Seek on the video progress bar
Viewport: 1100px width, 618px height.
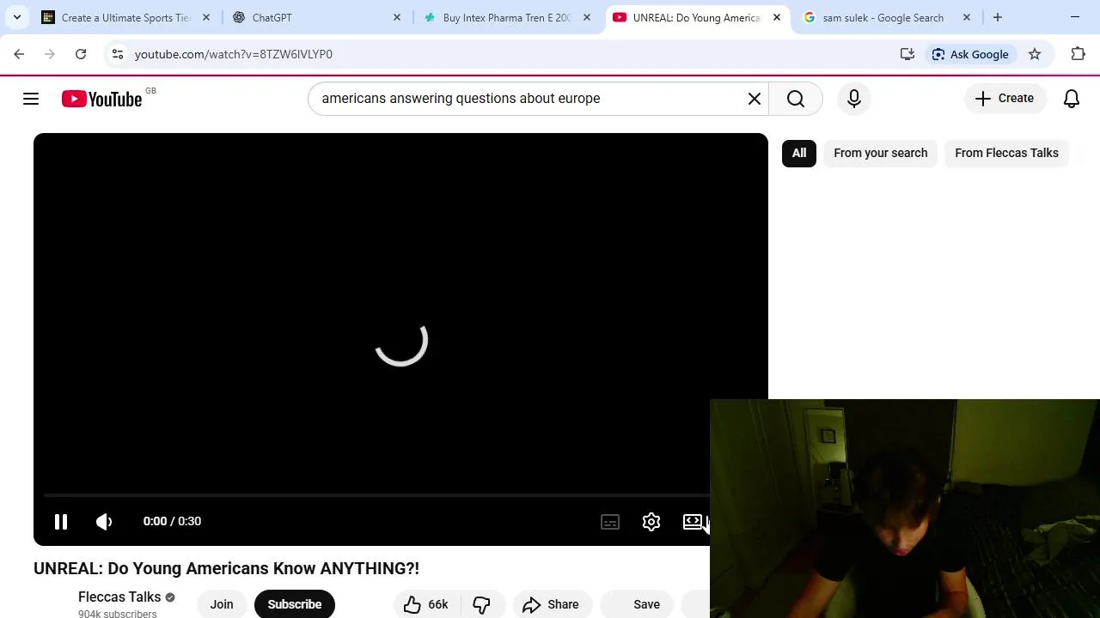pyautogui.click(x=376, y=495)
